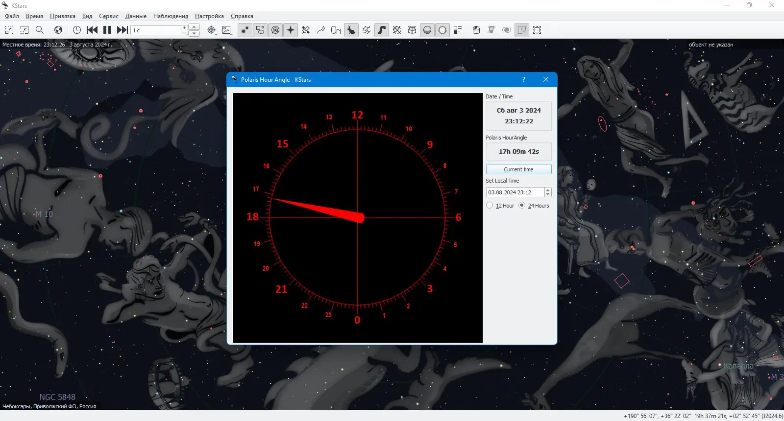Screen dimensions: 784x421
Task: Click the location text "Чебоксары, Приволжский ФО, Россия"
Action: point(49,406)
